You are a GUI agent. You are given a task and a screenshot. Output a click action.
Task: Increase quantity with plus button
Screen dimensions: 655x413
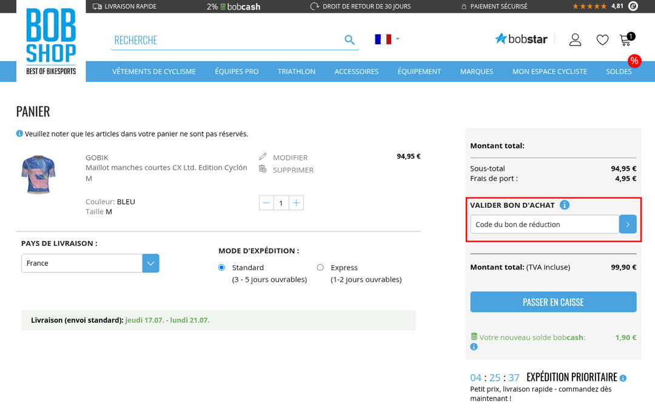point(296,203)
